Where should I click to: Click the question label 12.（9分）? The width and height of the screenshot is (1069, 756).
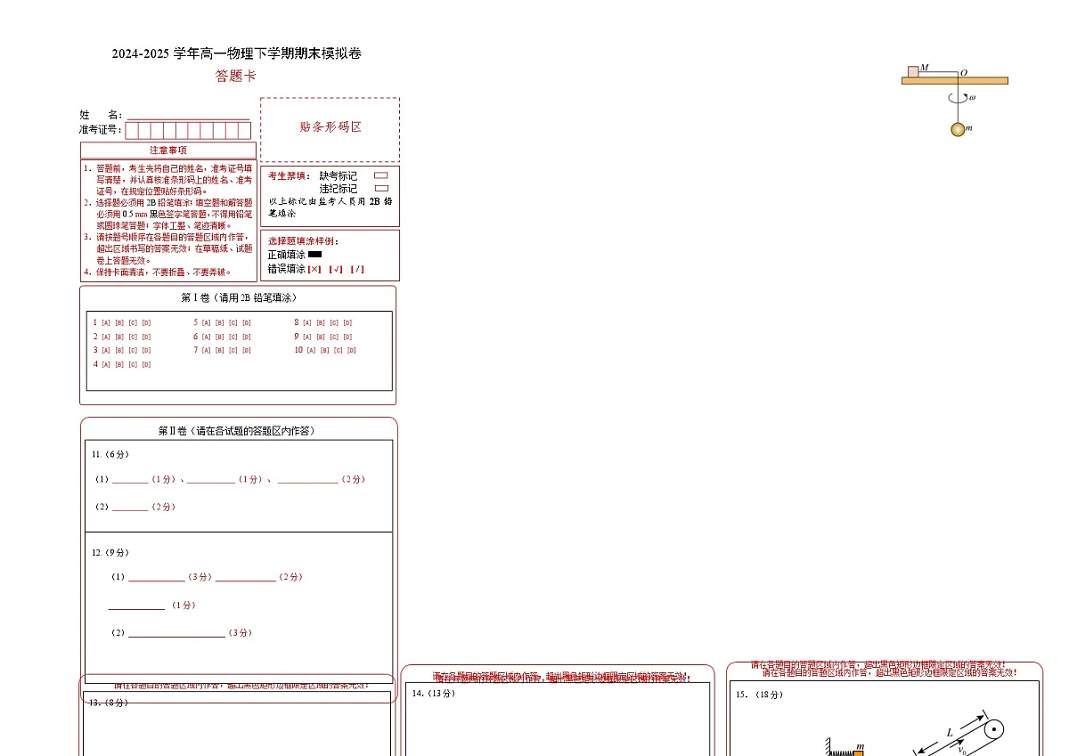pyautogui.click(x=110, y=553)
